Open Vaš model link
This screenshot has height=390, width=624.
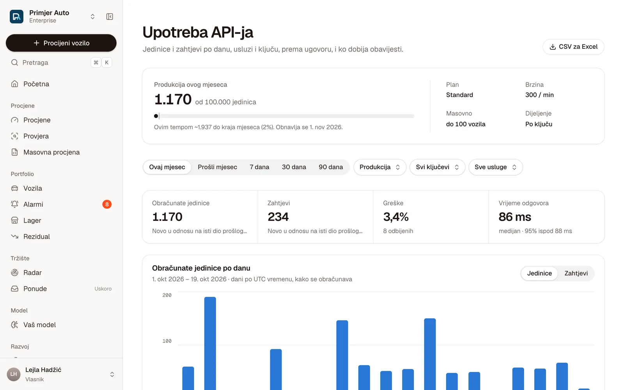coord(61,325)
